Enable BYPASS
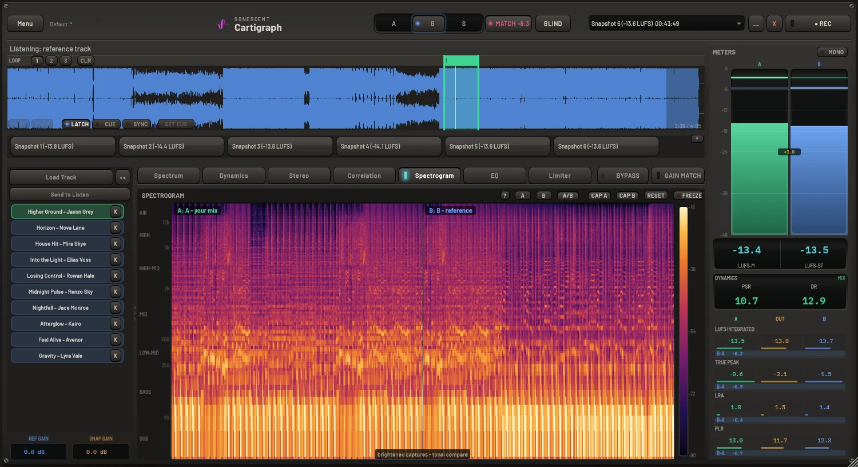 point(623,175)
